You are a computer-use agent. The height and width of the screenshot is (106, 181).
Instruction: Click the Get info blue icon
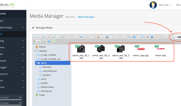click(152, 37)
